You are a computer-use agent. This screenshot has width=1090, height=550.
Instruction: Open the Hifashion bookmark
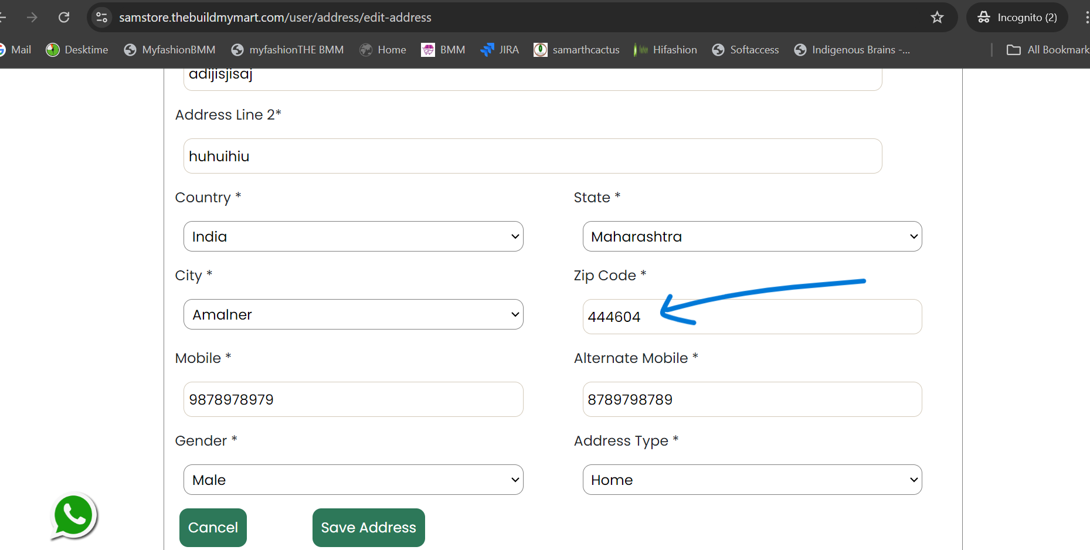click(665, 50)
